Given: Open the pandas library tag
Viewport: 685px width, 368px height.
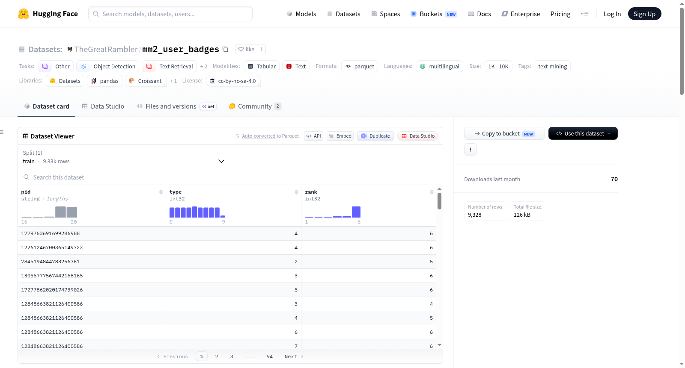Looking at the screenshot, I should 105,81.
